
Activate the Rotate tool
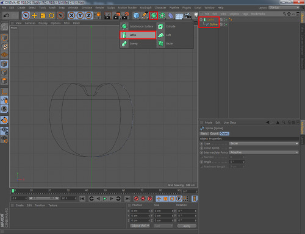(51, 15)
